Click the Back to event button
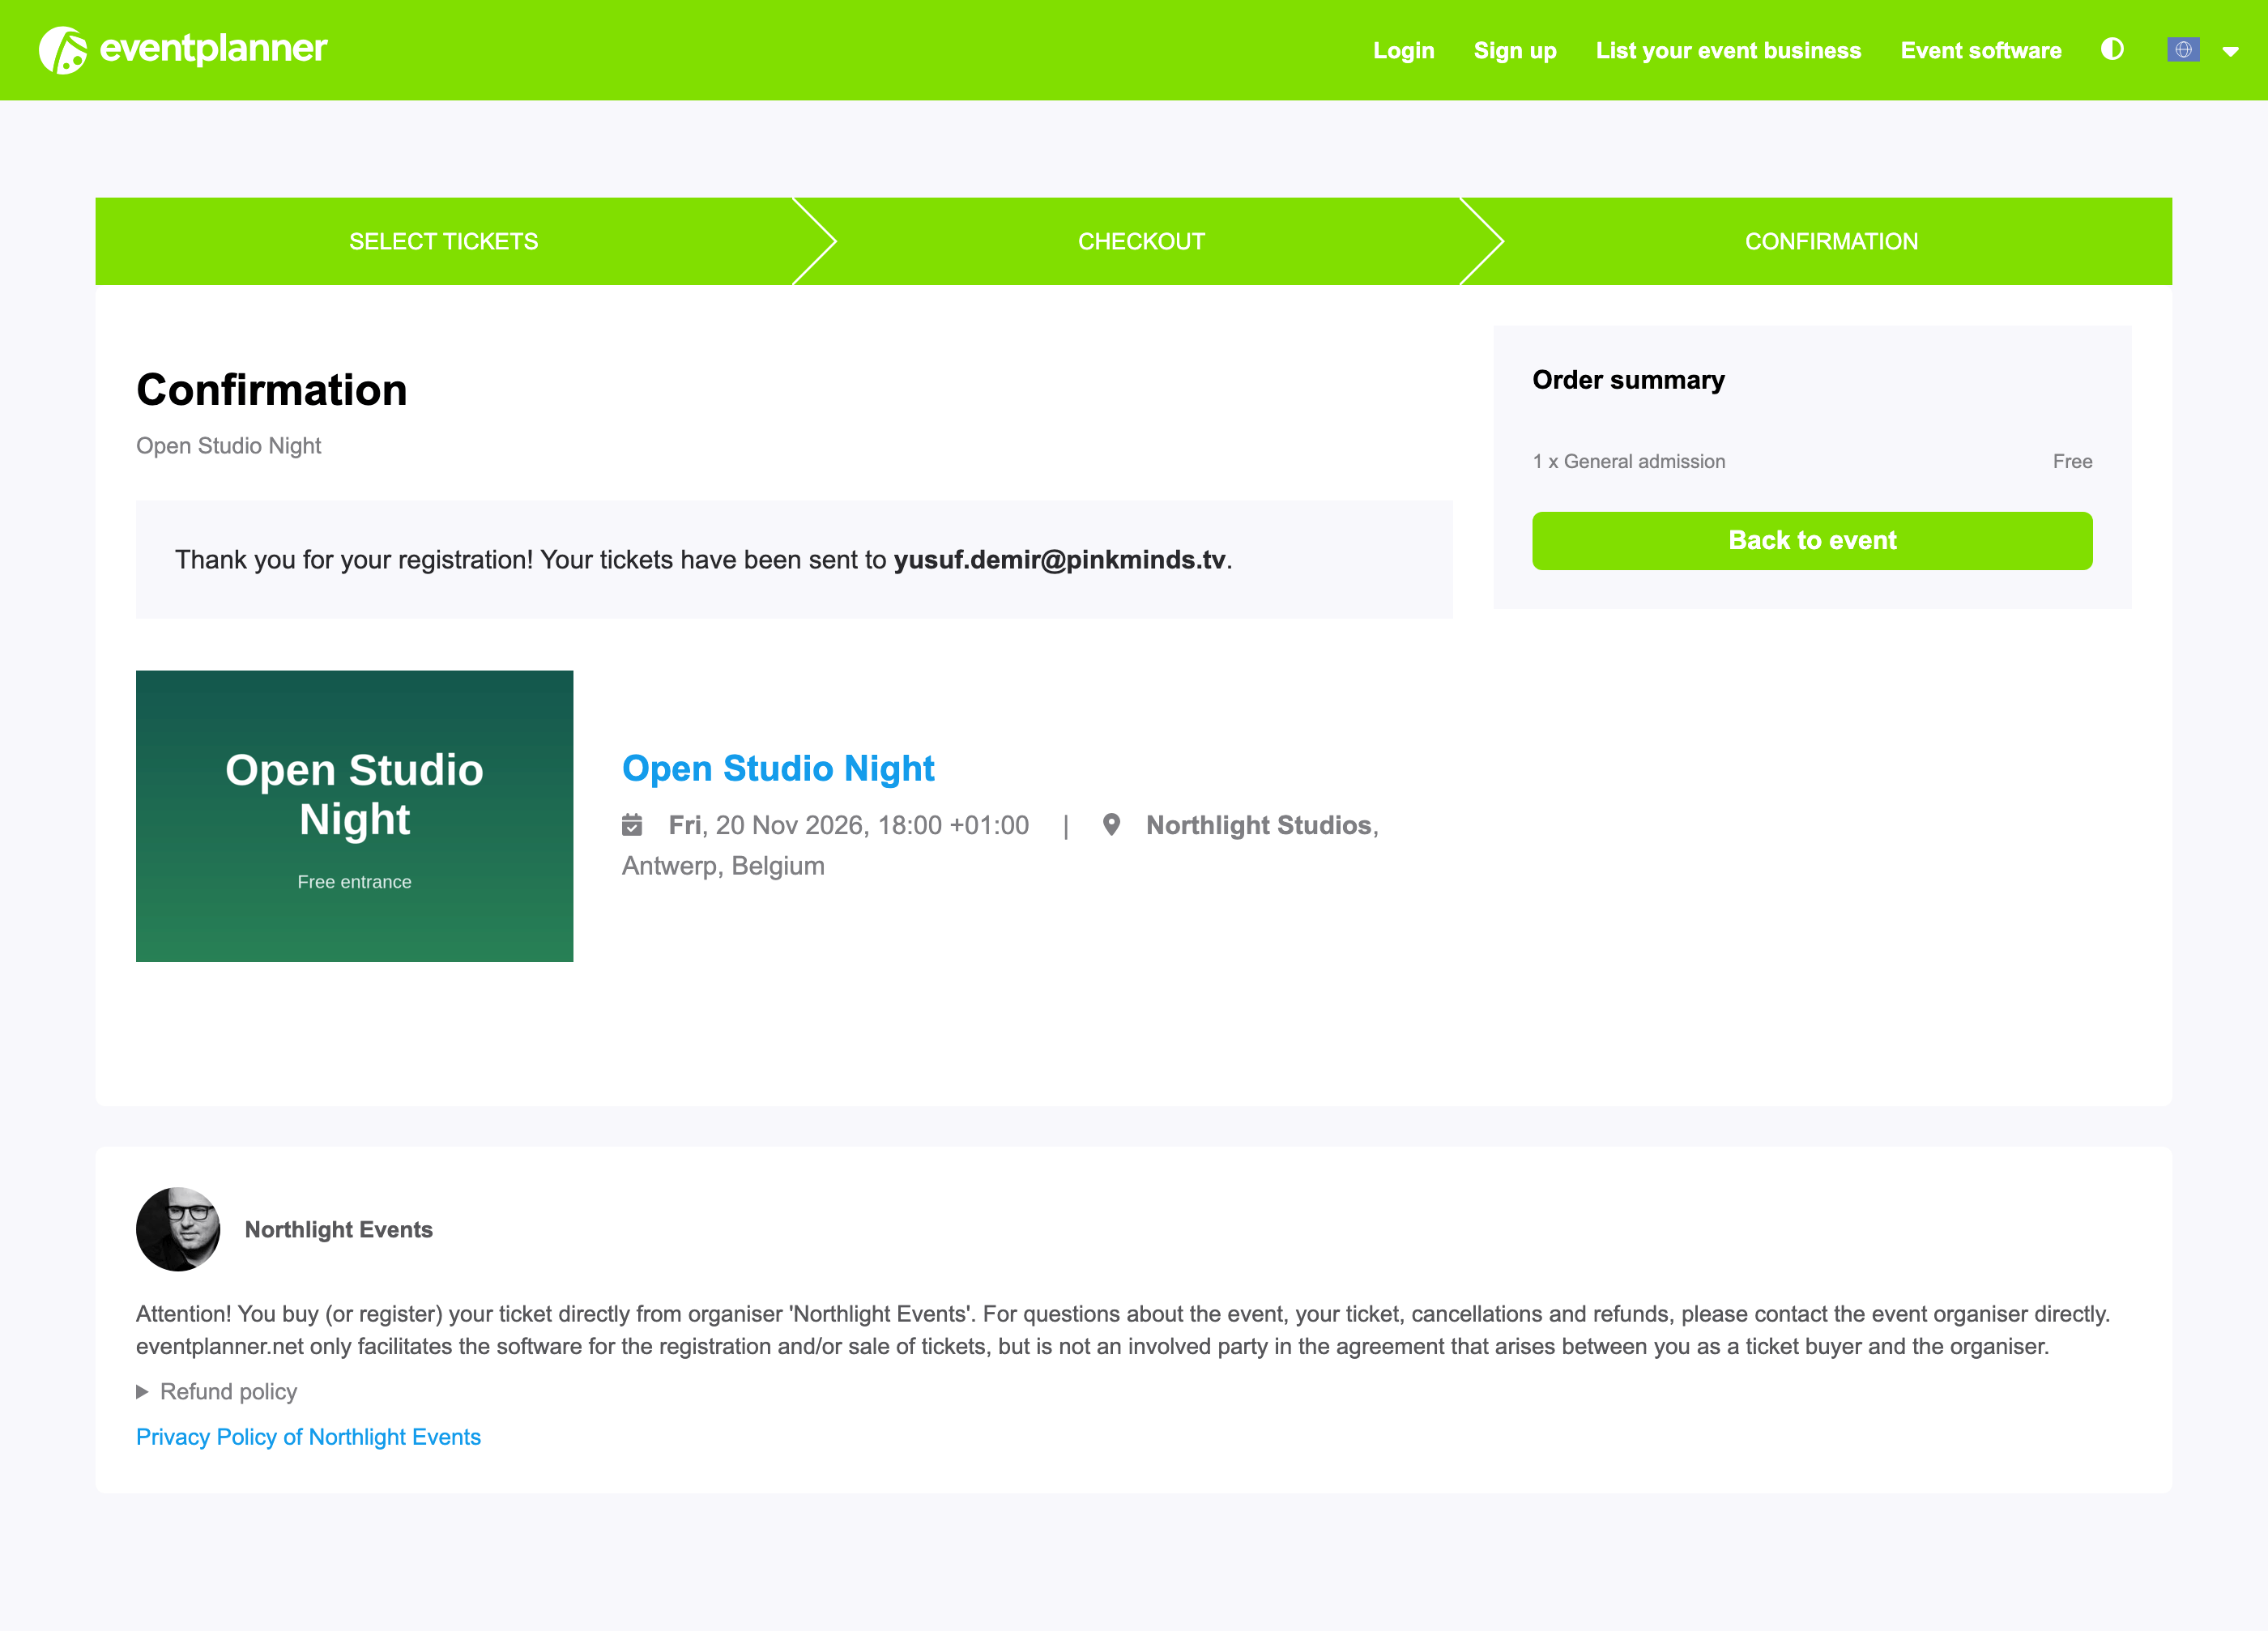 coord(1812,541)
